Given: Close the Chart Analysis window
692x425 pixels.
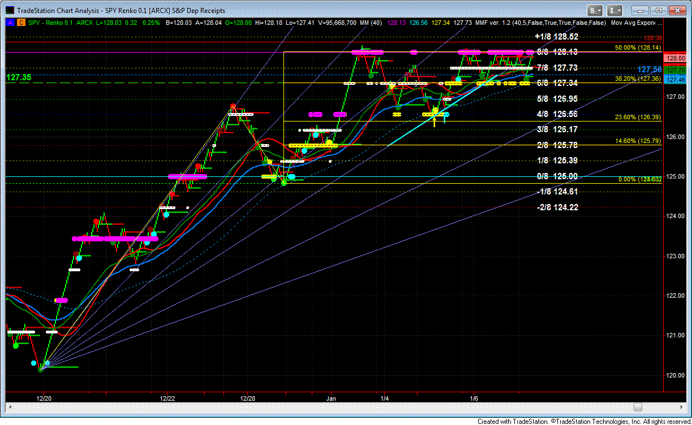Looking at the screenshot, I should (x=677, y=10).
